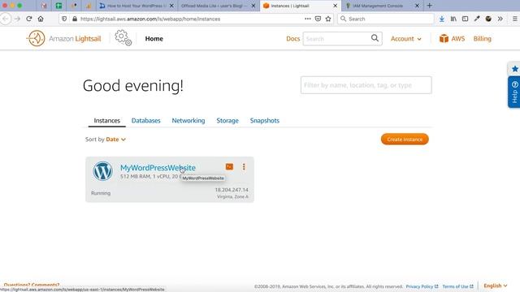Click the Virginia, Zone A location text
The image size is (520, 292).
pos(232,196)
